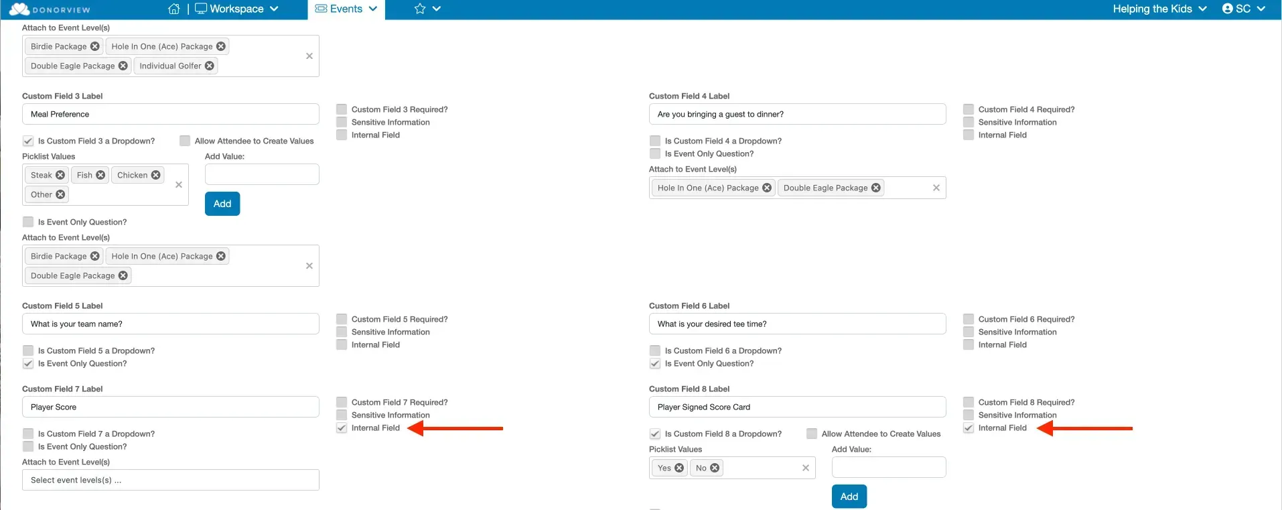Edit Custom Field 7 Label Player Score
Viewport: 1282px width, 510px height.
click(x=171, y=407)
